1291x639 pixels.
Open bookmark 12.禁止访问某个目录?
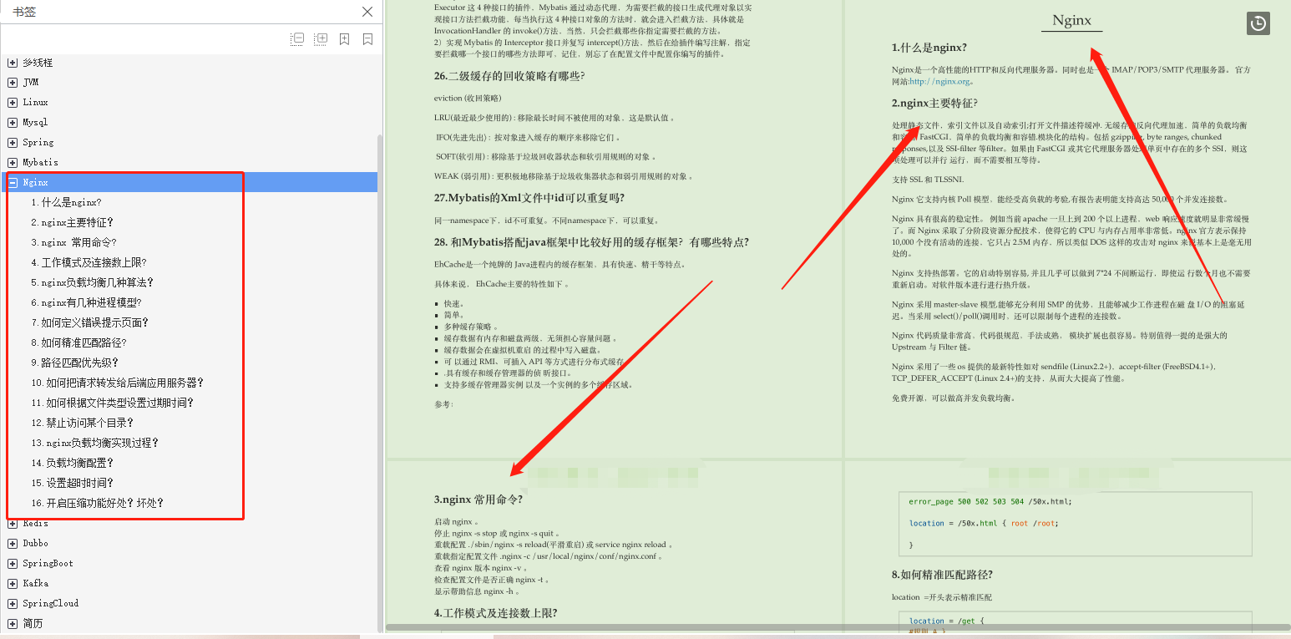(x=84, y=423)
